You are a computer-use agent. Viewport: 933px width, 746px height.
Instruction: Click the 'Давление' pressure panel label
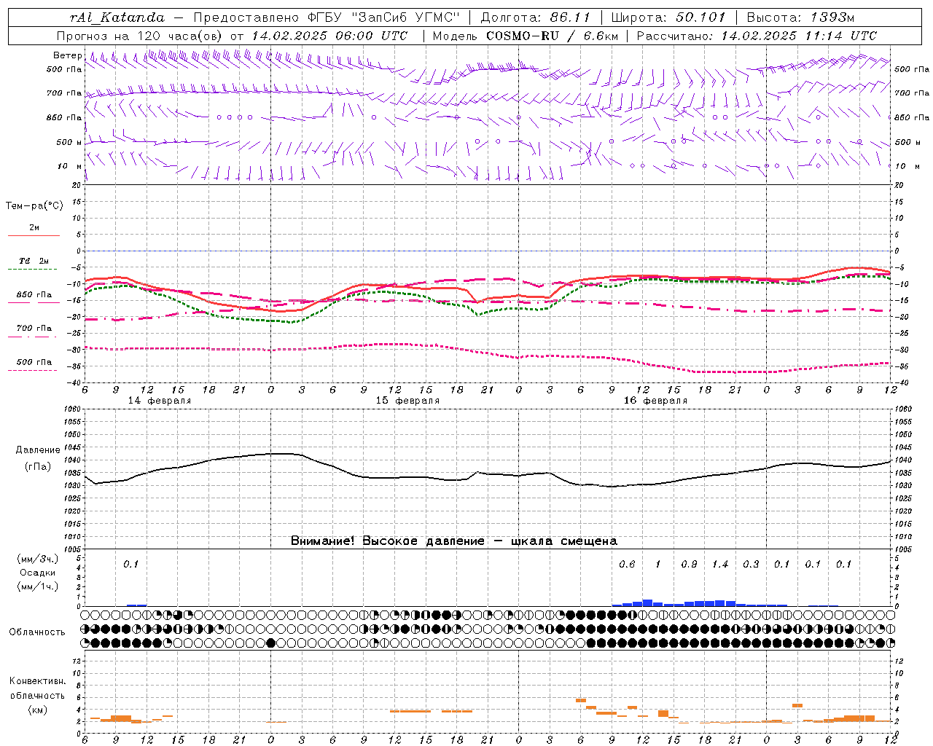(x=38, y=450)
